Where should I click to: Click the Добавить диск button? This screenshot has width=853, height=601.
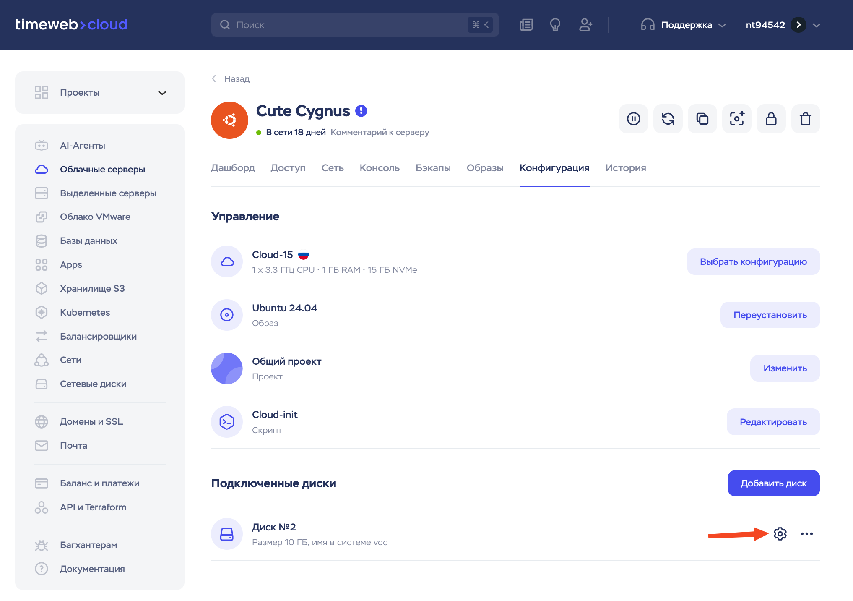point(773,483)
